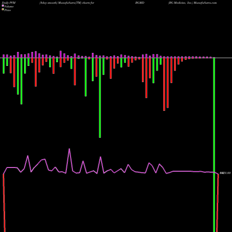The image size is (232, 232).
Task: Click the BGMD ticker symbol text
Action: pos(140,3)
